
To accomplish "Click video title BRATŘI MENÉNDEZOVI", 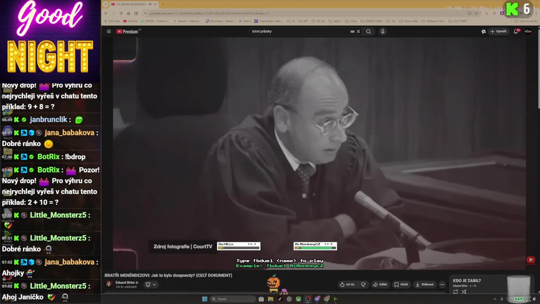I will click(x=168, y=275).
